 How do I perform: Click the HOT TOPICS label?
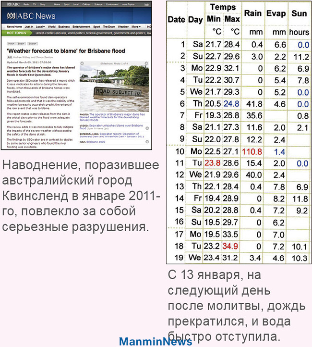tap(16, 33)
